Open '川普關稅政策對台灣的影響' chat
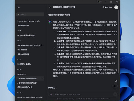The height and width of the screenshot is (101, 134). point(27,83)
